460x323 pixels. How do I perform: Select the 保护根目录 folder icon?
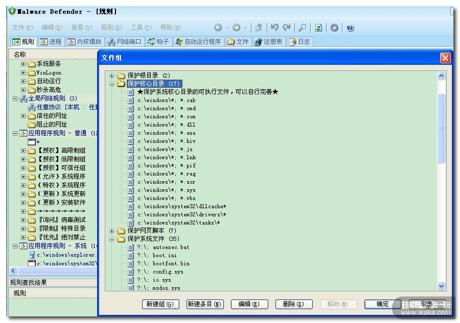coord(121,76)
